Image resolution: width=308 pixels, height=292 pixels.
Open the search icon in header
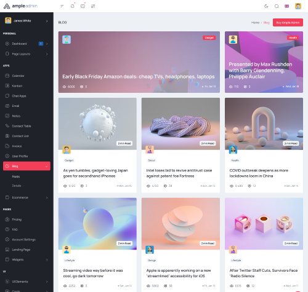click(277, 6)
